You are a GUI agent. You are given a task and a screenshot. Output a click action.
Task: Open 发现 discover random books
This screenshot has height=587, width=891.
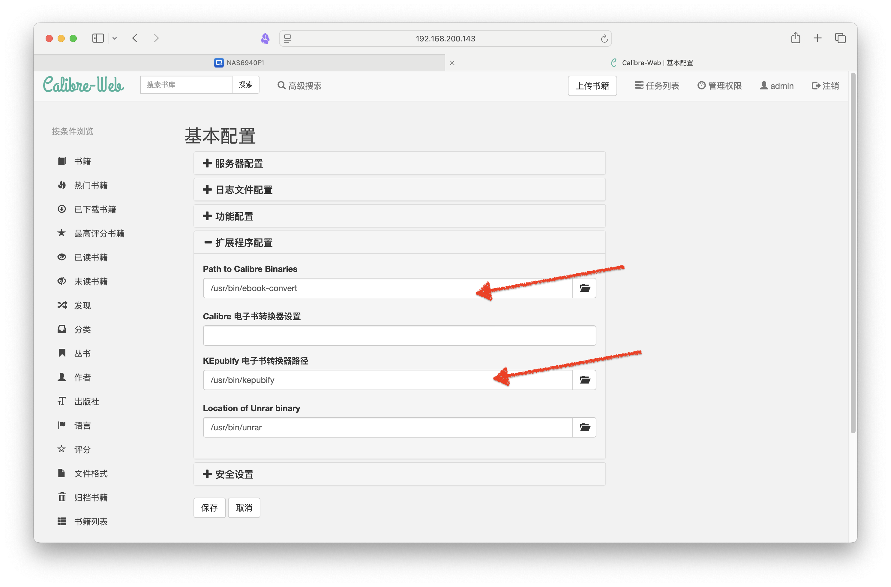click(x=74, y=305)
